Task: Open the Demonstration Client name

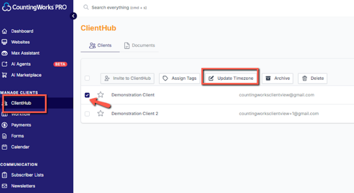Action: click(133, 95)
